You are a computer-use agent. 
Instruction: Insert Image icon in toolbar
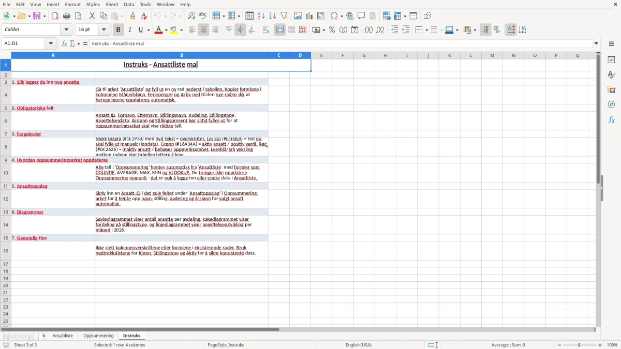(x=298, y=16)
